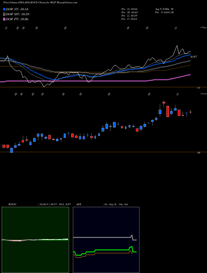Click the lowest blue candlestick touching the 10 line

pyautogui.click(x=12, y=150)
